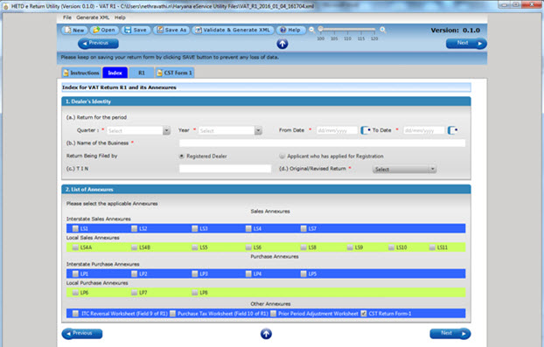Tick the LS1 interstate sales checkbox

click(x=75, y=228)
